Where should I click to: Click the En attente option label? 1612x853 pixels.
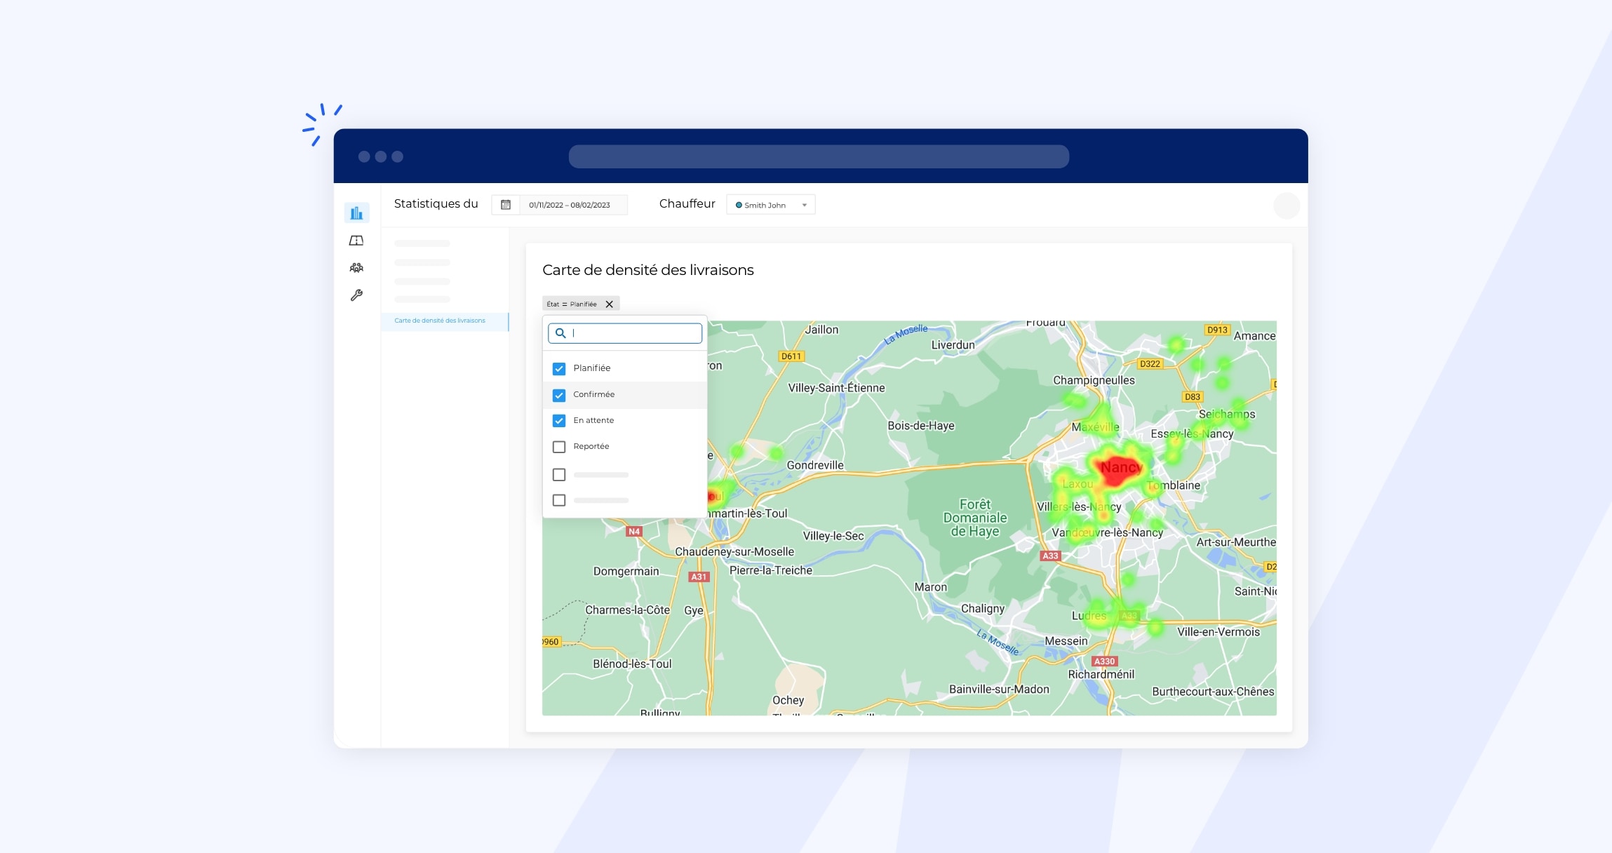[x=593, y=420]
